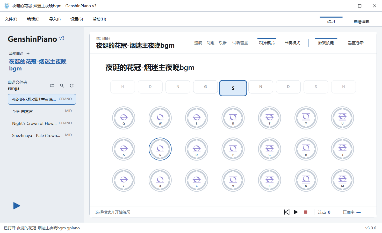This screenshot has width=382, height=233.
Task: Tap the W note key
Action: click(160, 118)
